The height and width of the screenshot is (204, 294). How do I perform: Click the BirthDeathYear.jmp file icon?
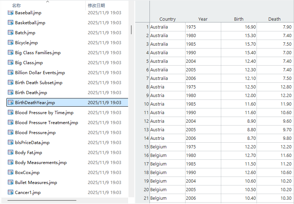(10, 103)
